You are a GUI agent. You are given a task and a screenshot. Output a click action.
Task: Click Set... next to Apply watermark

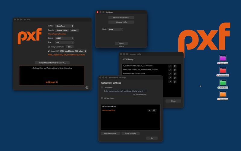[x=70, y=47]
